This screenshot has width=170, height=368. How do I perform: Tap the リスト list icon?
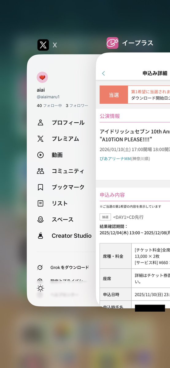click(41, 203)
